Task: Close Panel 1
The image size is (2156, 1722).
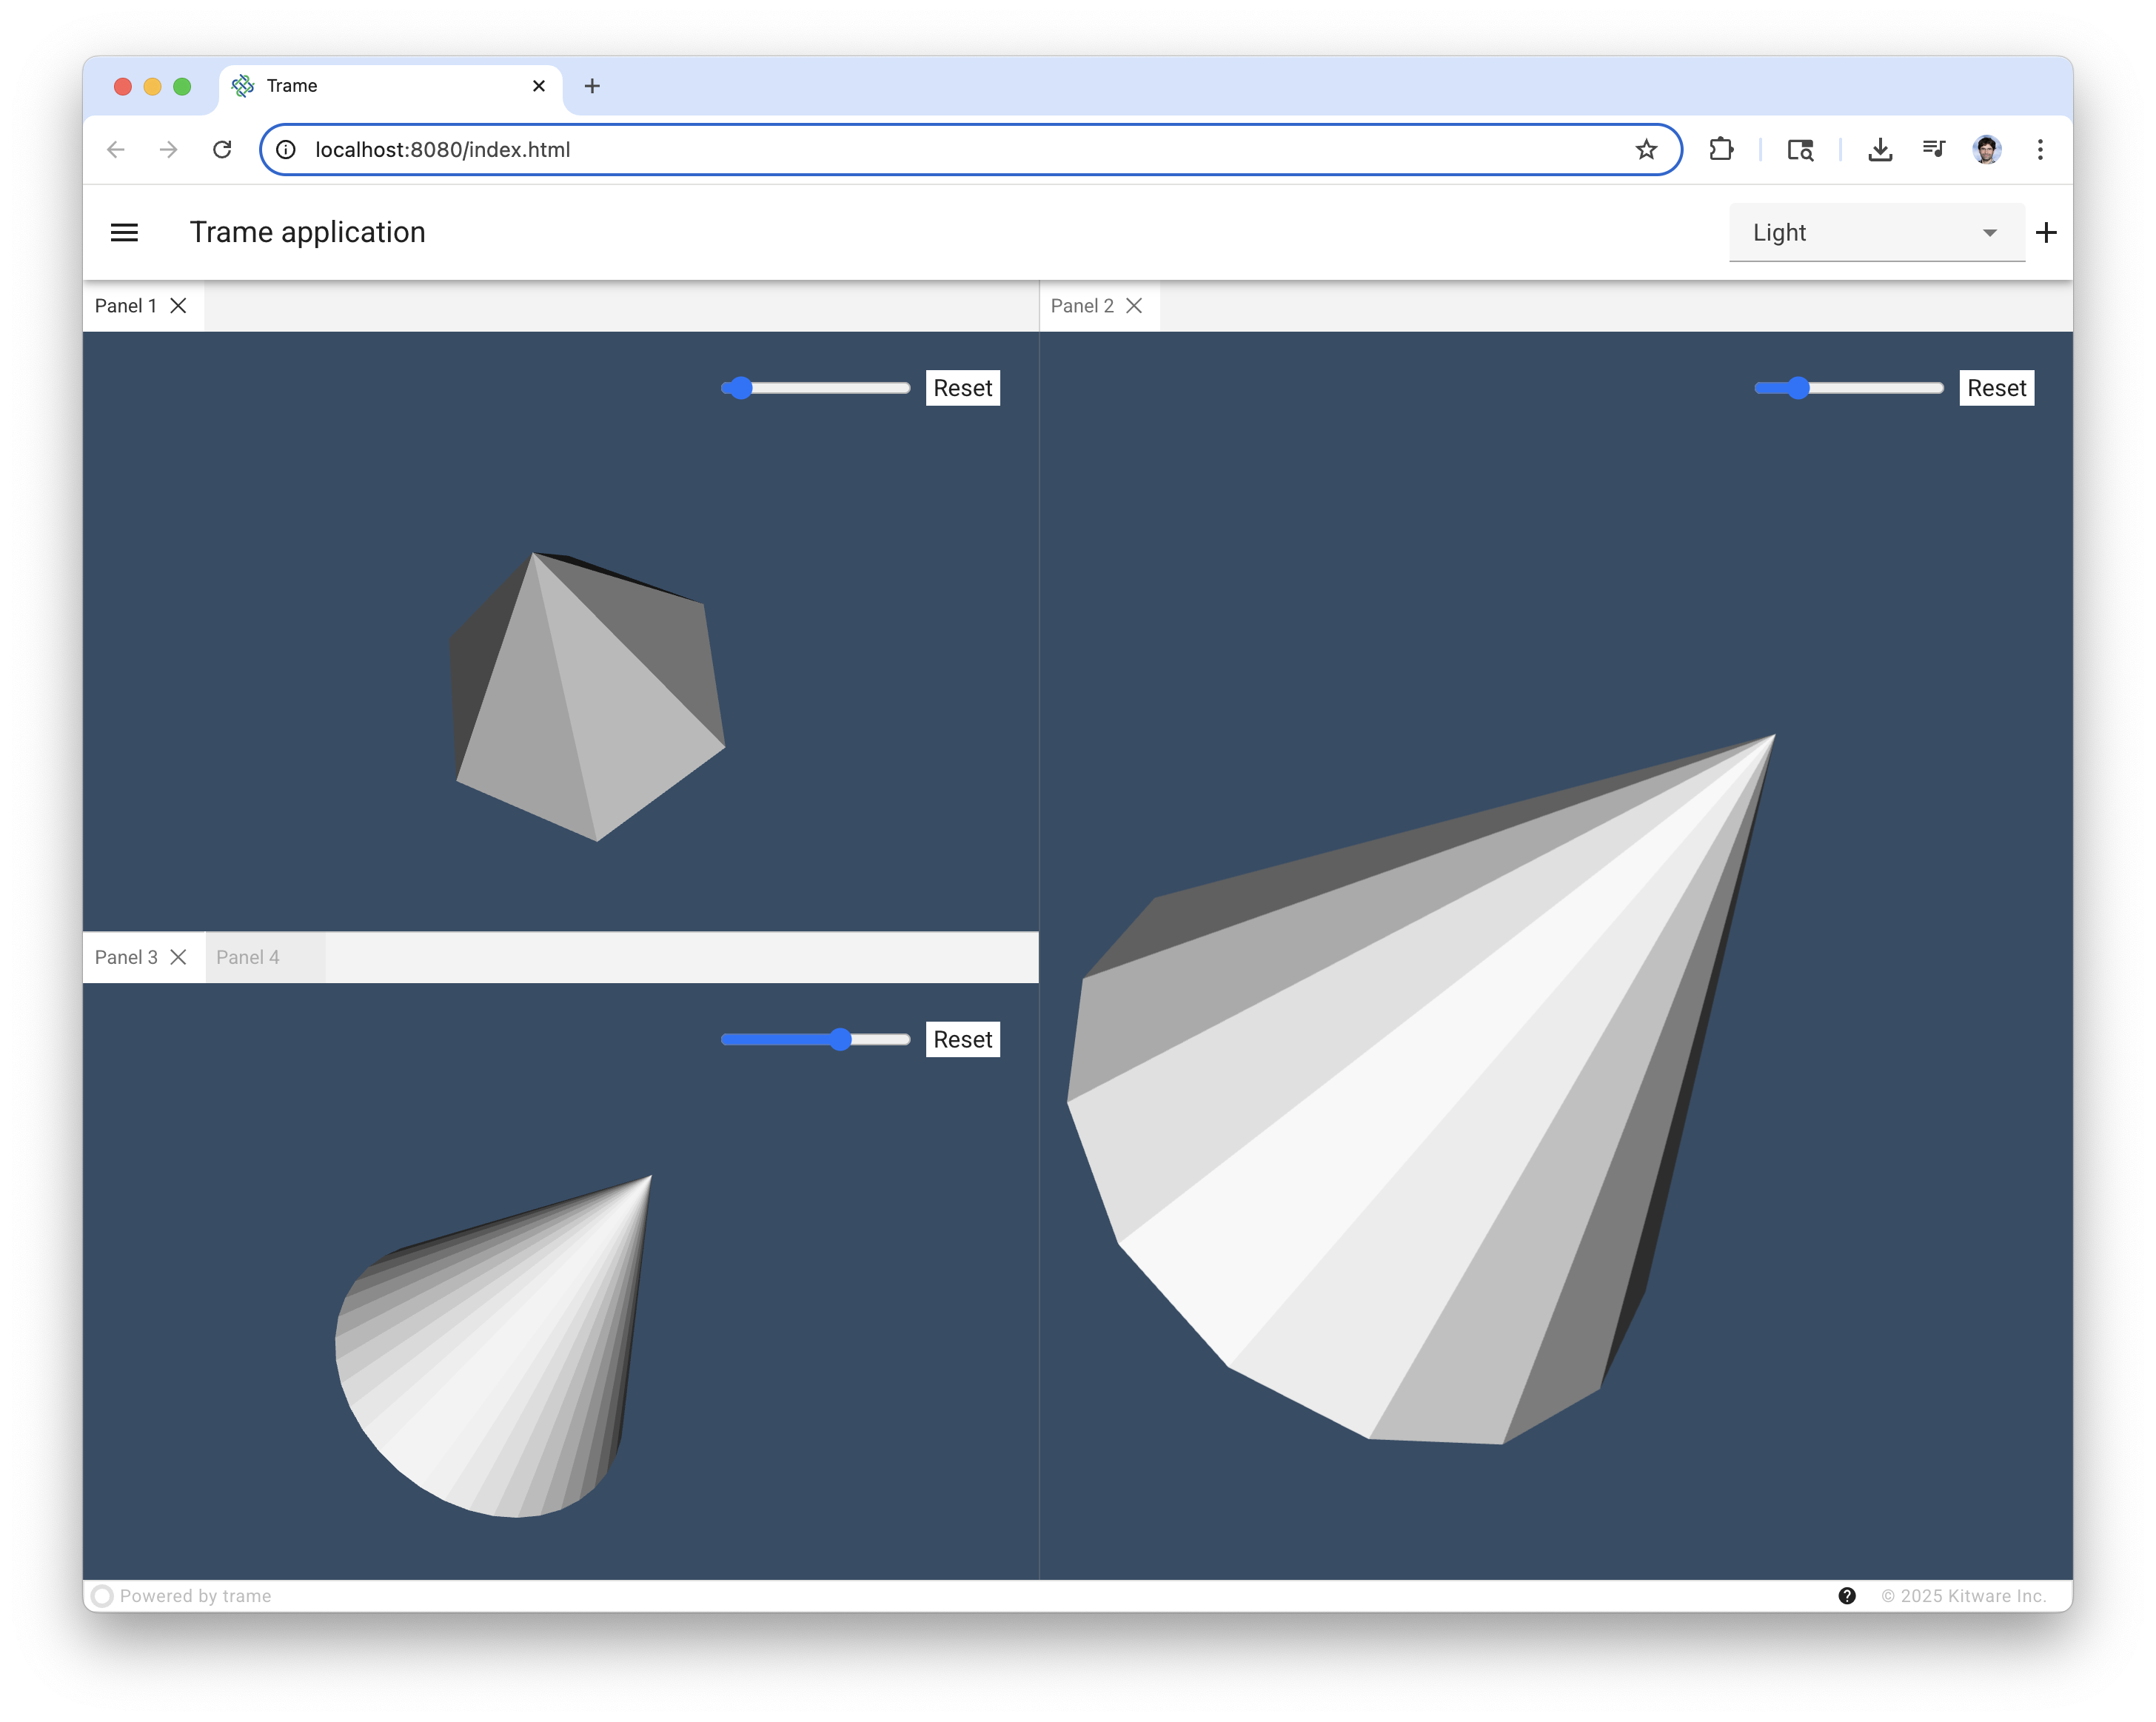Action: point(179,306)
